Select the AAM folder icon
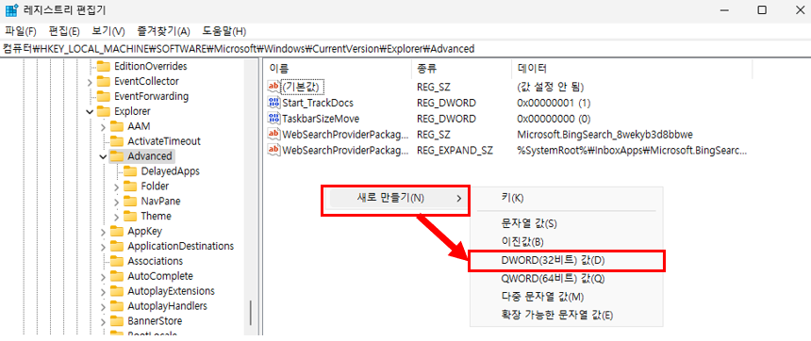Viewport: 811px width, 341px height. click(x=118, y=126)
